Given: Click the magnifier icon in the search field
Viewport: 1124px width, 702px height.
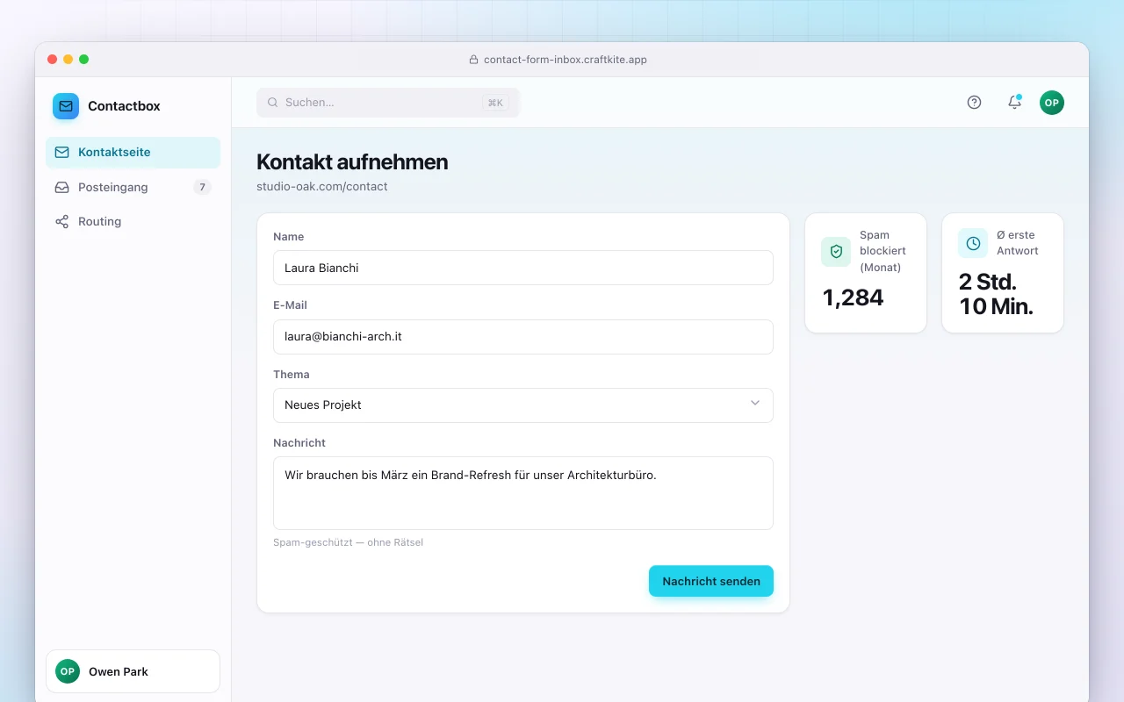Looking at the screenshot, I should (x=272, y=103).
